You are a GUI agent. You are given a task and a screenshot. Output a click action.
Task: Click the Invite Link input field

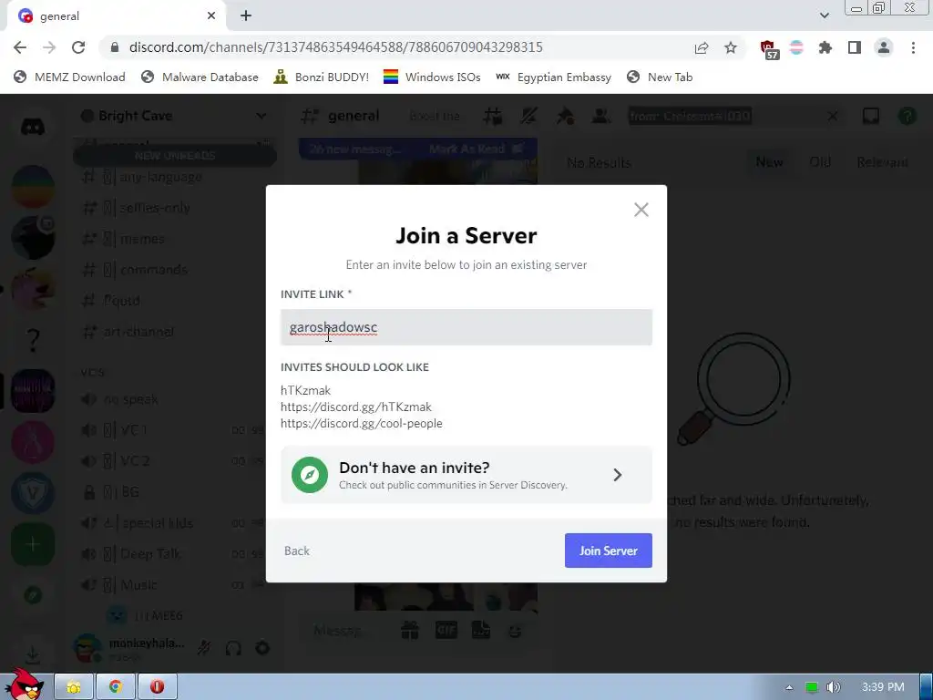point(466,327)
